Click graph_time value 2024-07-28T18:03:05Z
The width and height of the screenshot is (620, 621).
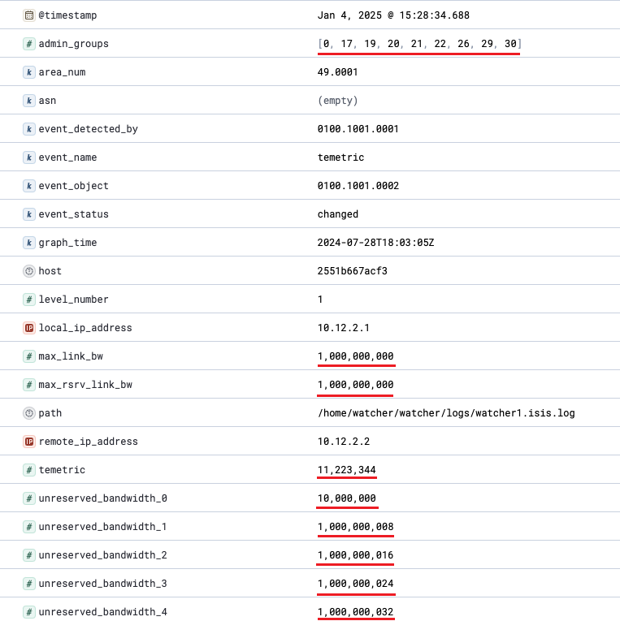pos(375,243)
